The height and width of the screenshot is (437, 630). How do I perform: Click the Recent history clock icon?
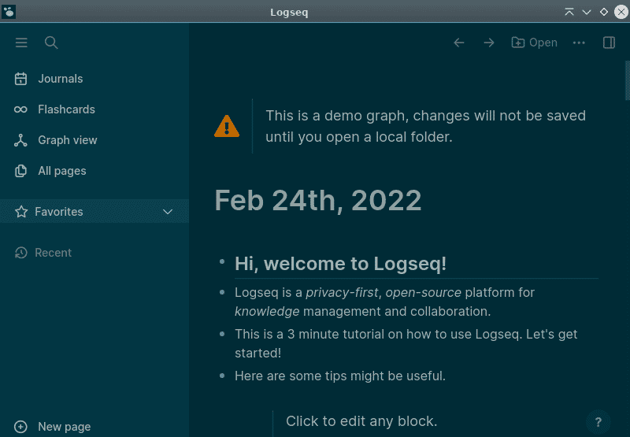click(21, 253)
